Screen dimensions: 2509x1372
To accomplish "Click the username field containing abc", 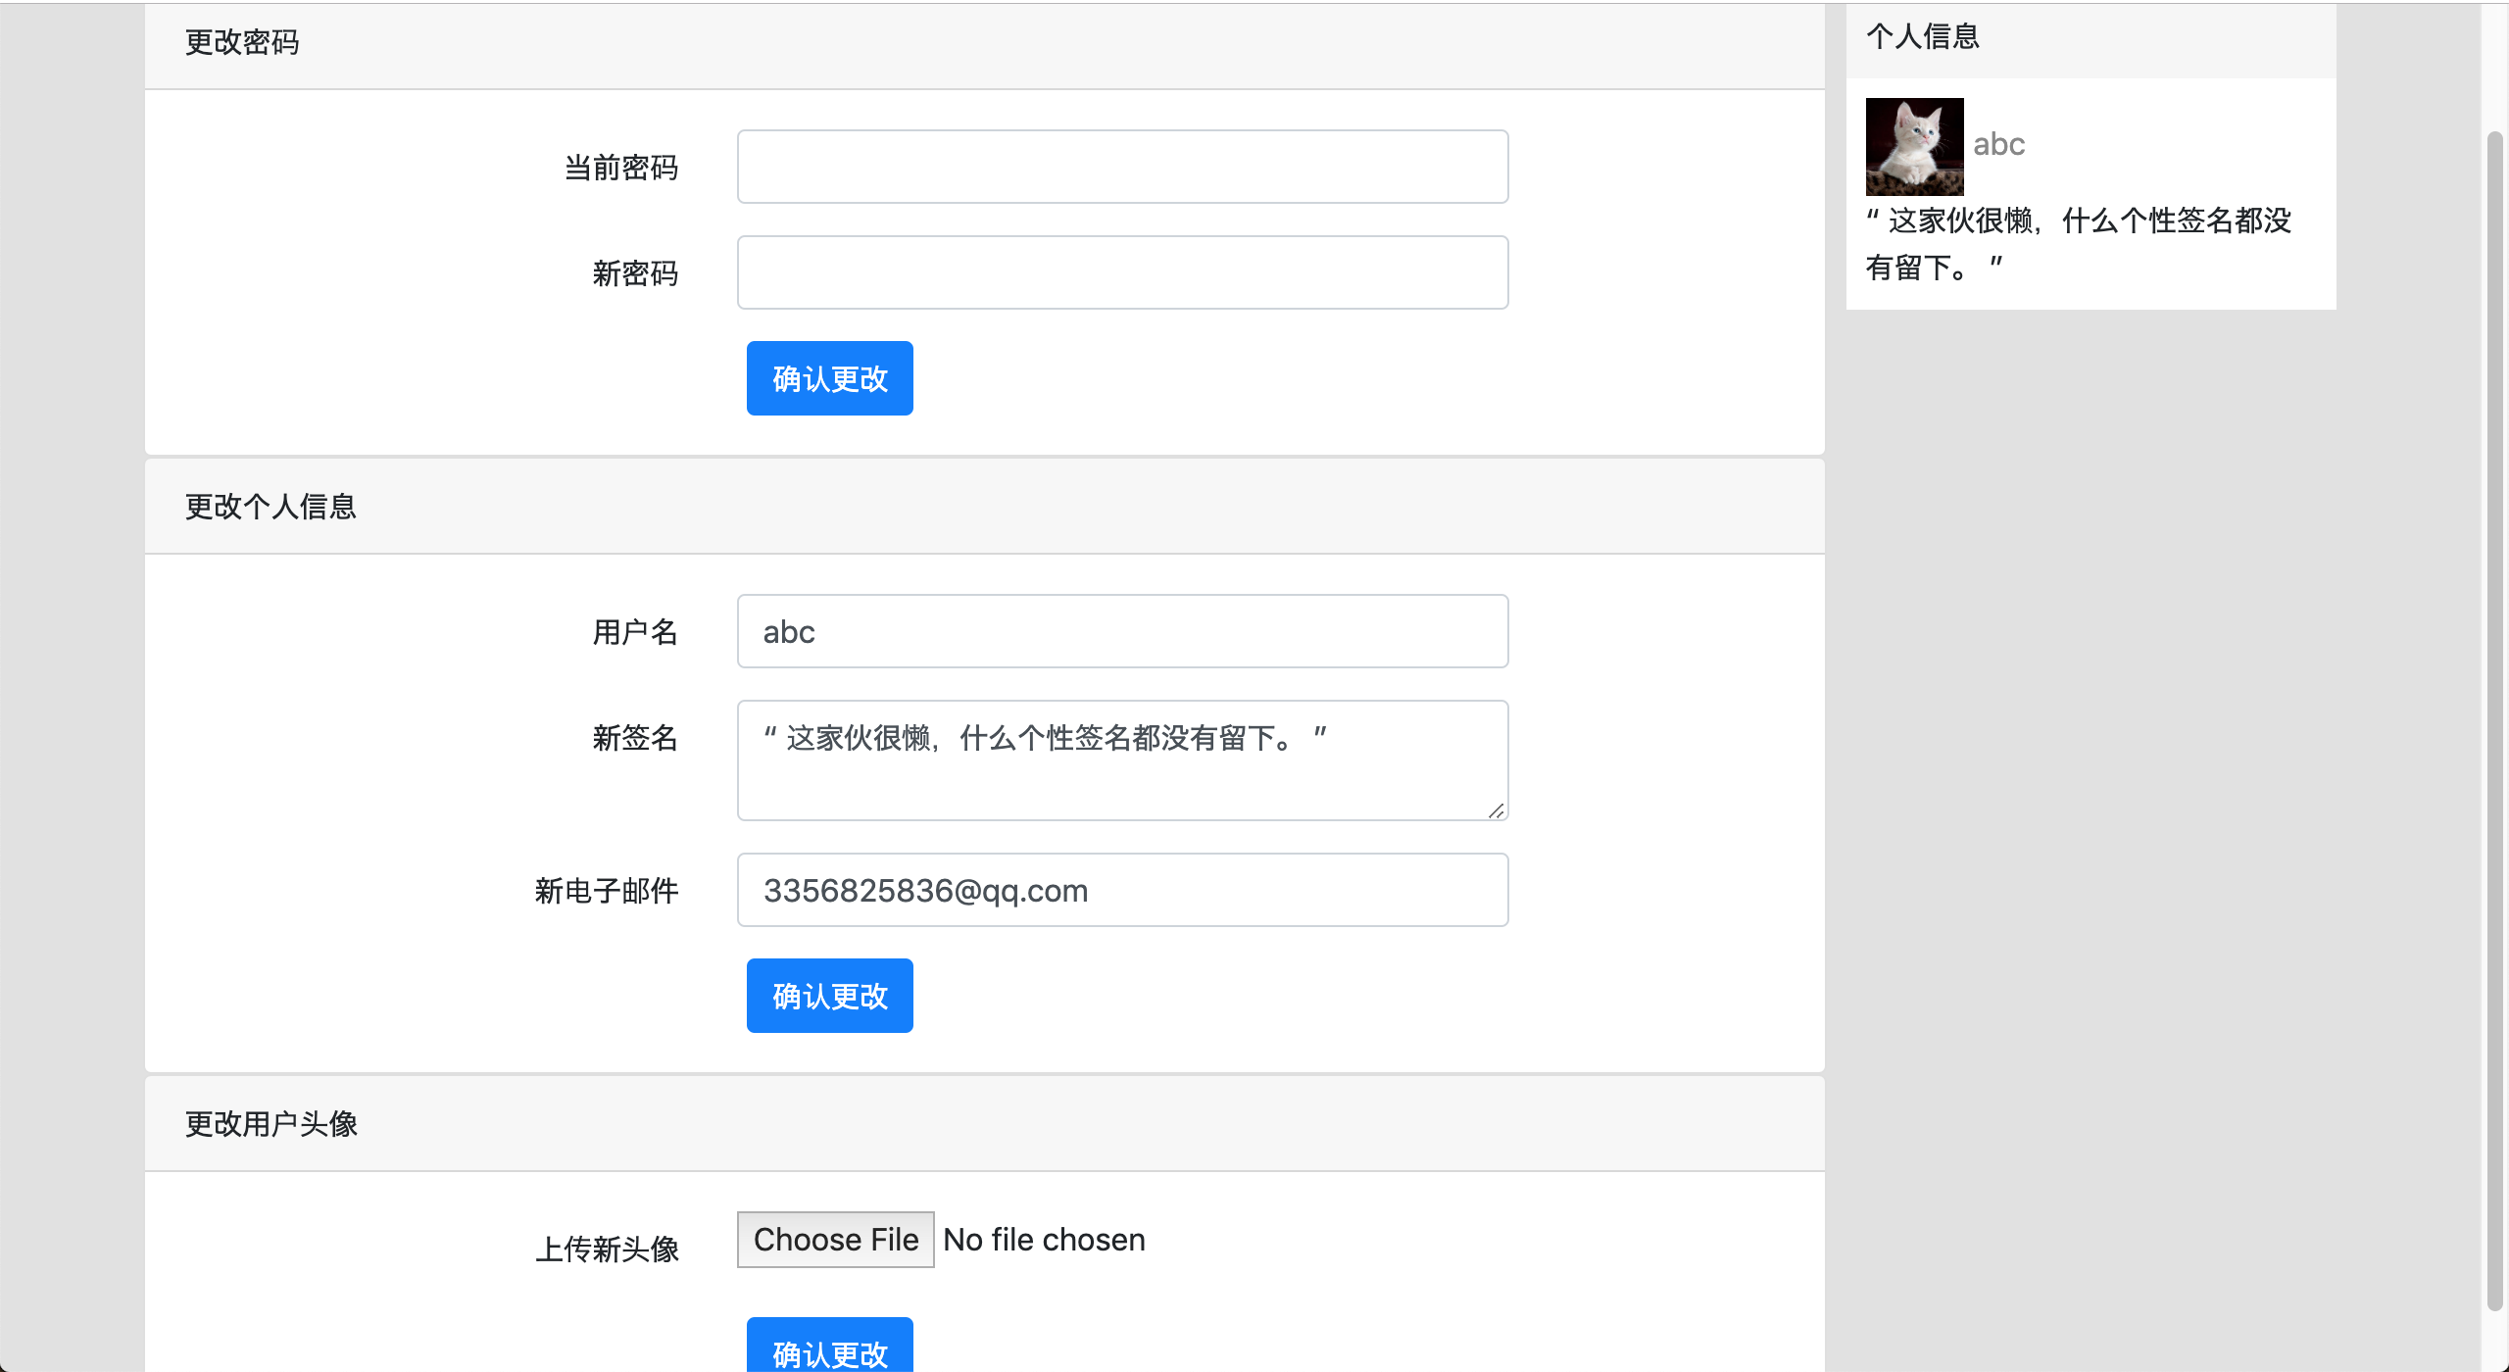I will click(1122, 631).
